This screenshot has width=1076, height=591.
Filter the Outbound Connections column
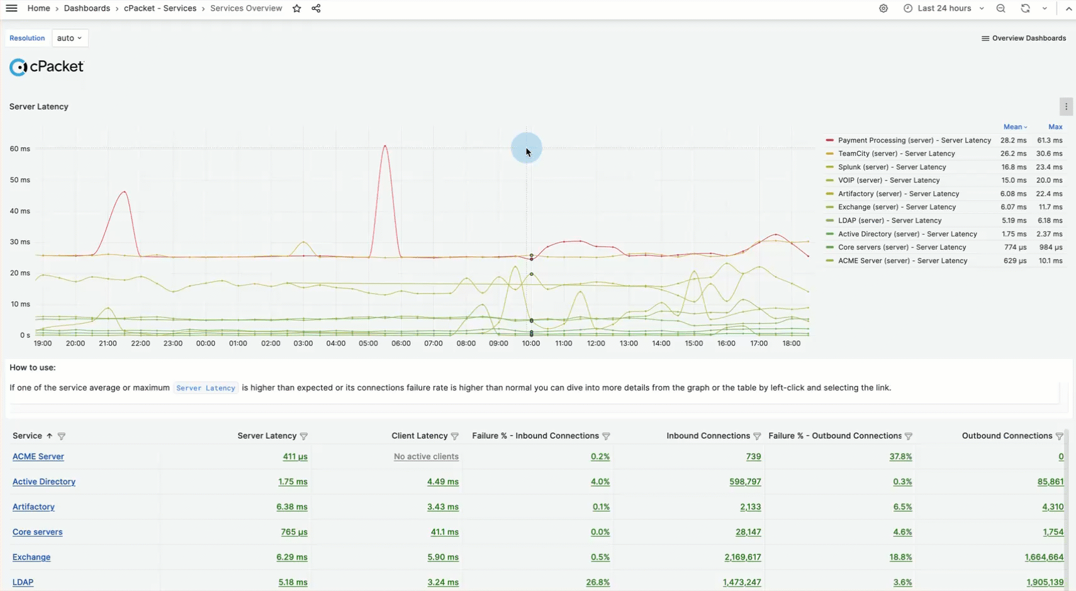pos(1059,436)
